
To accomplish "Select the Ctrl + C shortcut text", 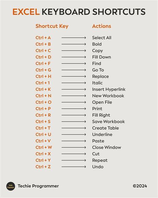I will [x=43, y=51].
